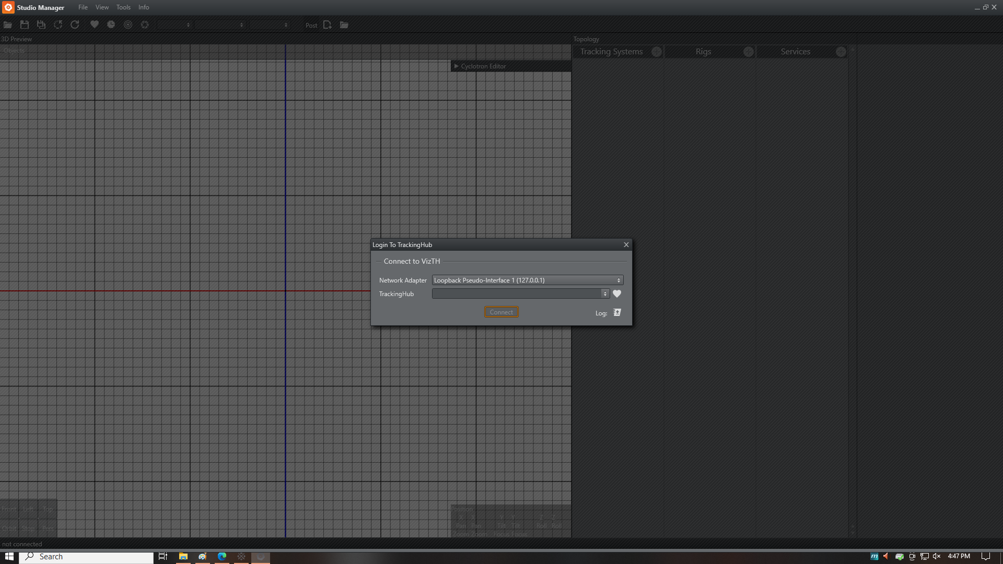Expand the Cyclotron Editor panel
Screen dimensions: 1003x564
coord(456,66)
